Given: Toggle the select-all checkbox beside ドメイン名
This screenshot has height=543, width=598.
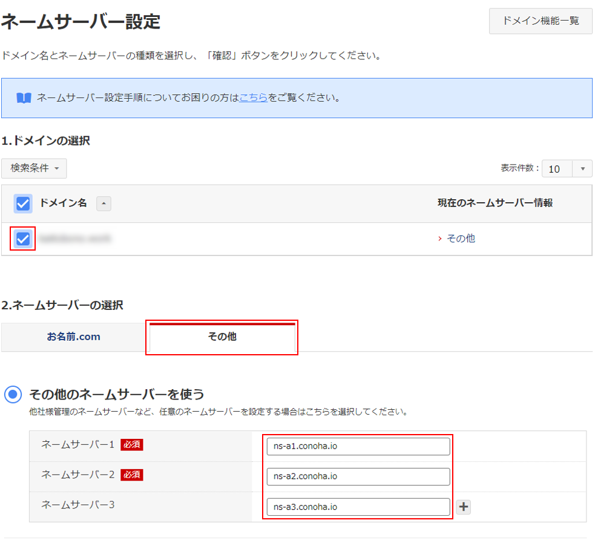Looking at the screenshot, I should pos(22,203).
